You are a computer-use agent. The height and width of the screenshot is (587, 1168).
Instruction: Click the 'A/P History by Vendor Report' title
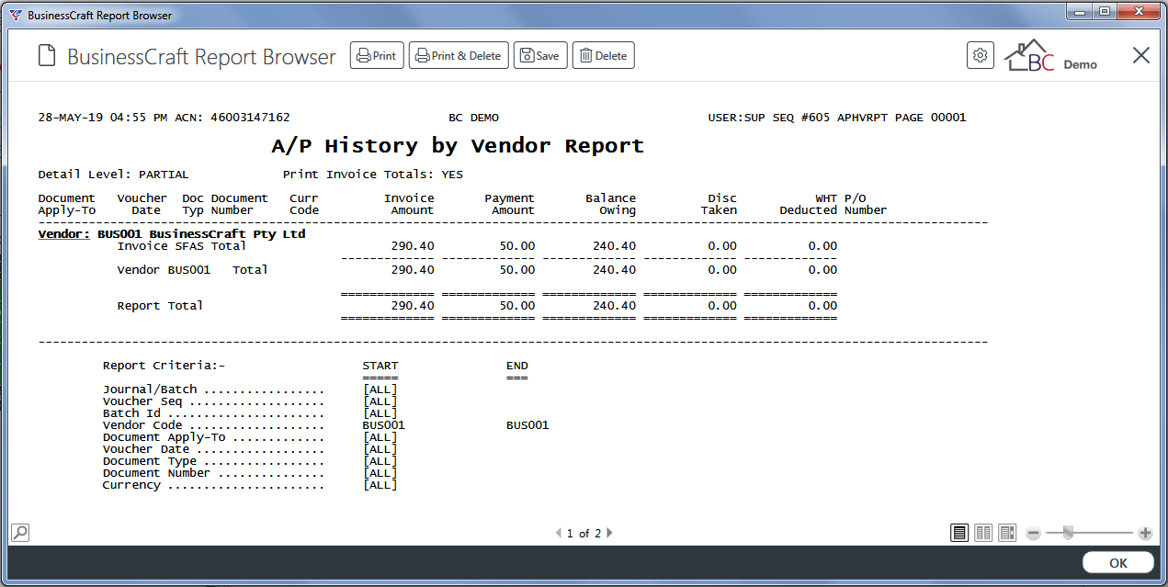458,146
